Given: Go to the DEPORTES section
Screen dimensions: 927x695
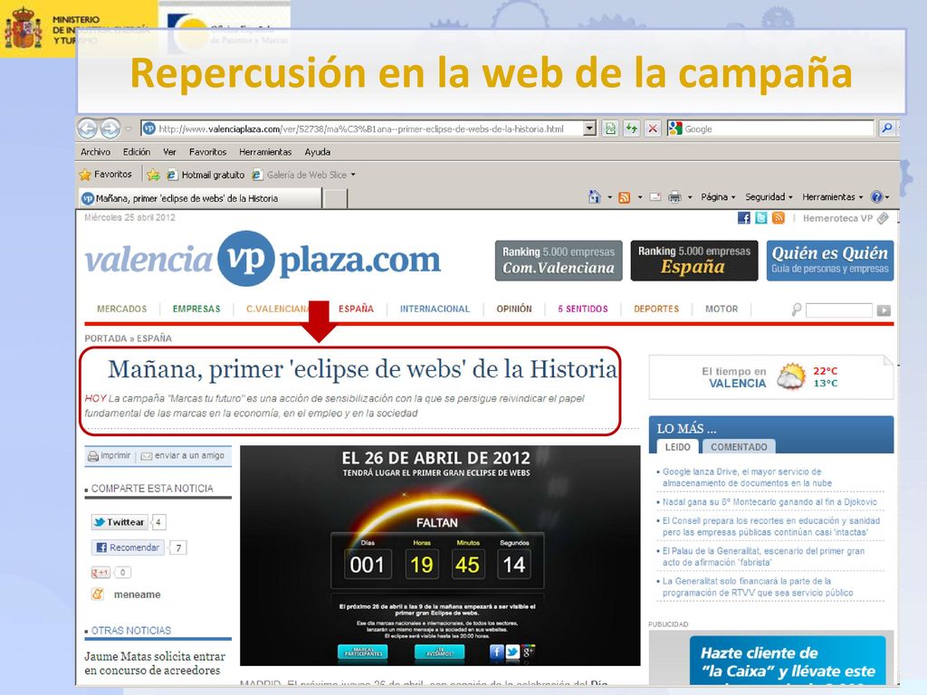Looking at the screenshot, I should coord(656,309).
